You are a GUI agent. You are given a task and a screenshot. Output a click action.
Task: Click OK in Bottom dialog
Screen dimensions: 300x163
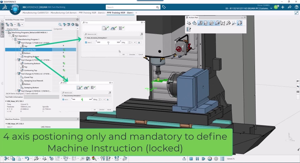coord(94,110)
